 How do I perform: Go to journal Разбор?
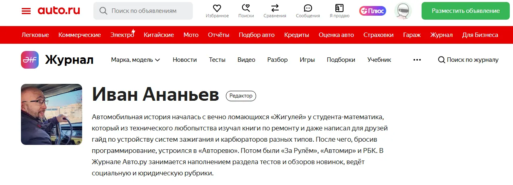pos(277,60)
